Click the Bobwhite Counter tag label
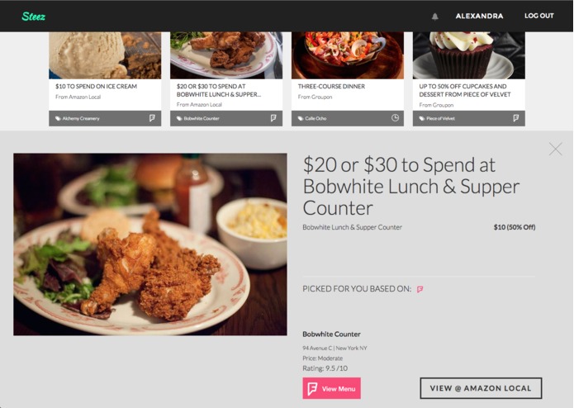Viewport: 574px width, 408px height. point(202,119)
